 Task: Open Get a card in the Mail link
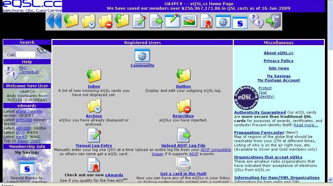coord(183,174)
